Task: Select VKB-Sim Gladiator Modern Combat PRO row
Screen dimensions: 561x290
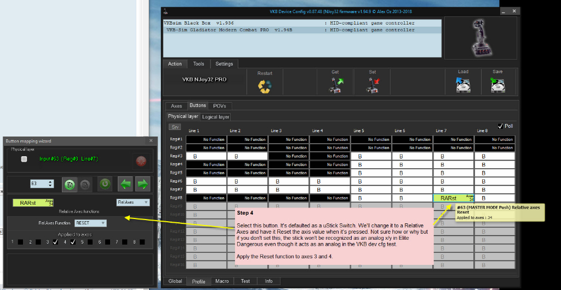Action: coord(302,30)
